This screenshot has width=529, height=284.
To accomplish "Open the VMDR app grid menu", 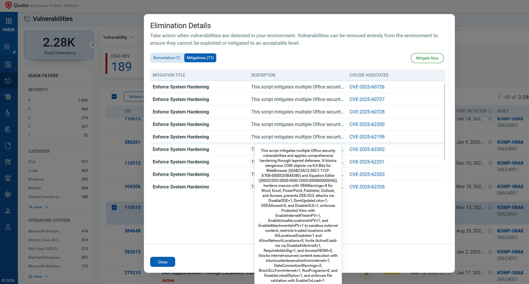I will 8,21.
